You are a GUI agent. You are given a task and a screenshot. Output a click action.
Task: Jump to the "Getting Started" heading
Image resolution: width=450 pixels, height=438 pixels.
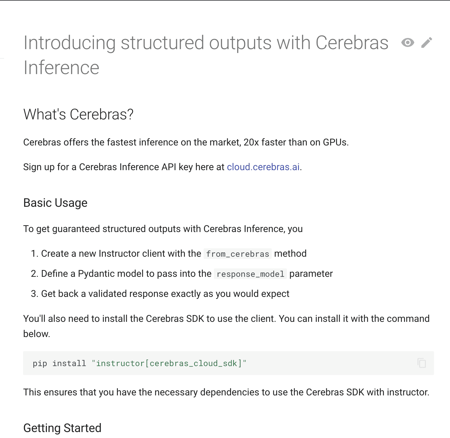(x=62, y=428)
